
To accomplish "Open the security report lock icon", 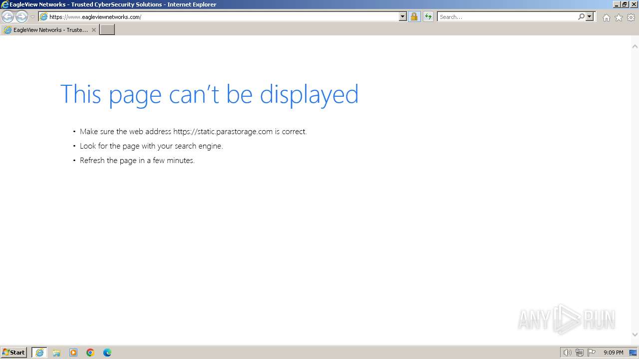I will 414,16.
